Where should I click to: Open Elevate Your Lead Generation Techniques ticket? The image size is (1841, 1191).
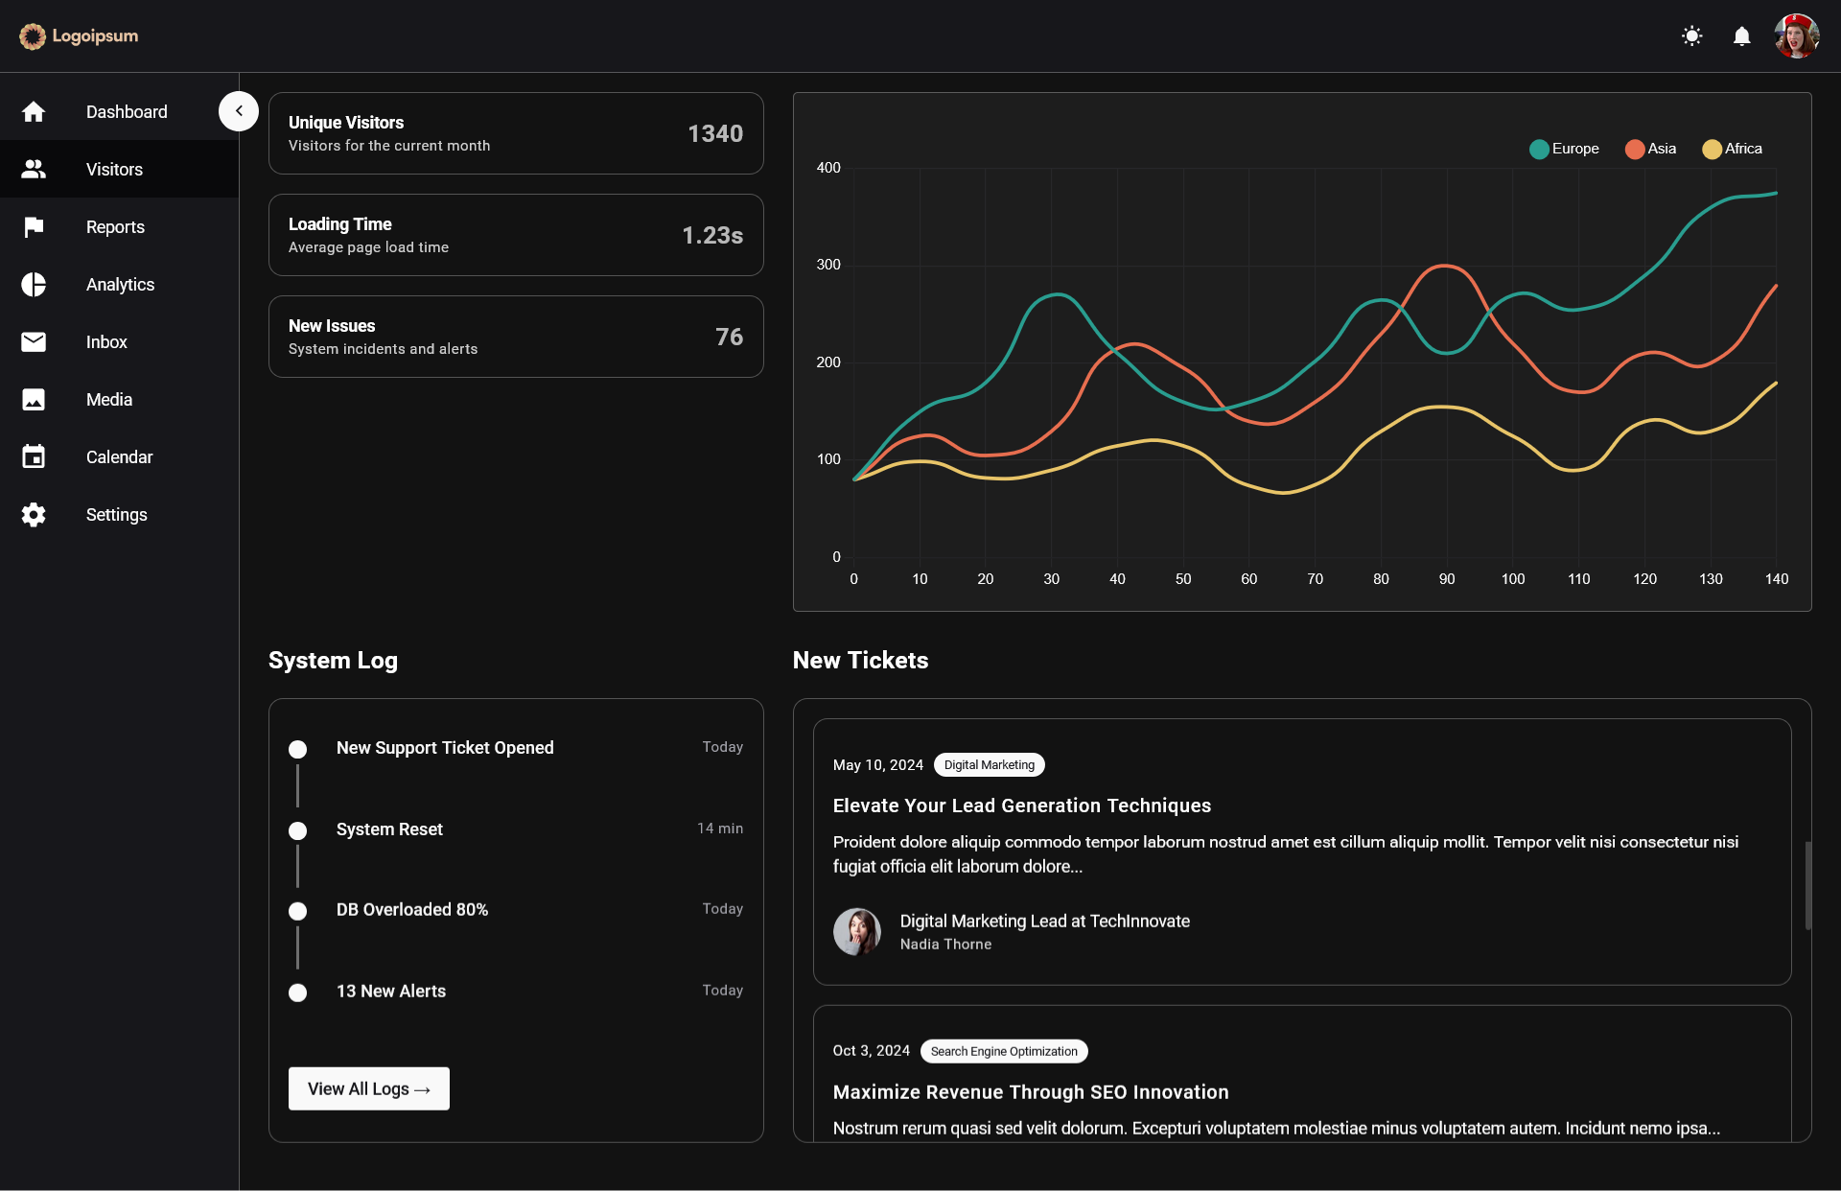pyautogui.click(x=1021, y=806)
